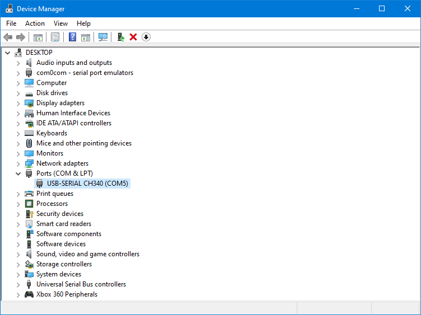Select "Software devices" label
The image size is (421, 315).
pos(61,244)
